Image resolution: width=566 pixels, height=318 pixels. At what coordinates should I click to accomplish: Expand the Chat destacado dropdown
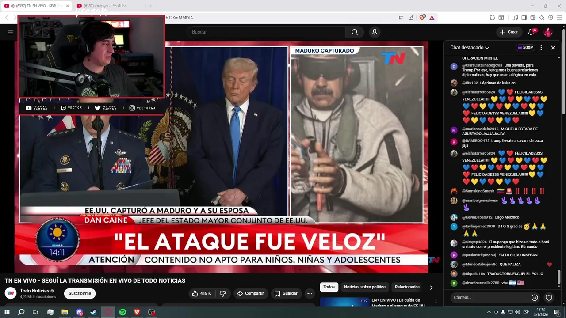point(470,48)
